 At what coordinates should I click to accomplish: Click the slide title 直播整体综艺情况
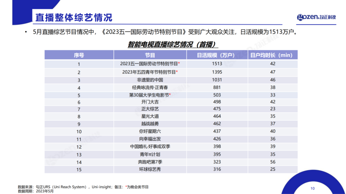click(74, 18)
